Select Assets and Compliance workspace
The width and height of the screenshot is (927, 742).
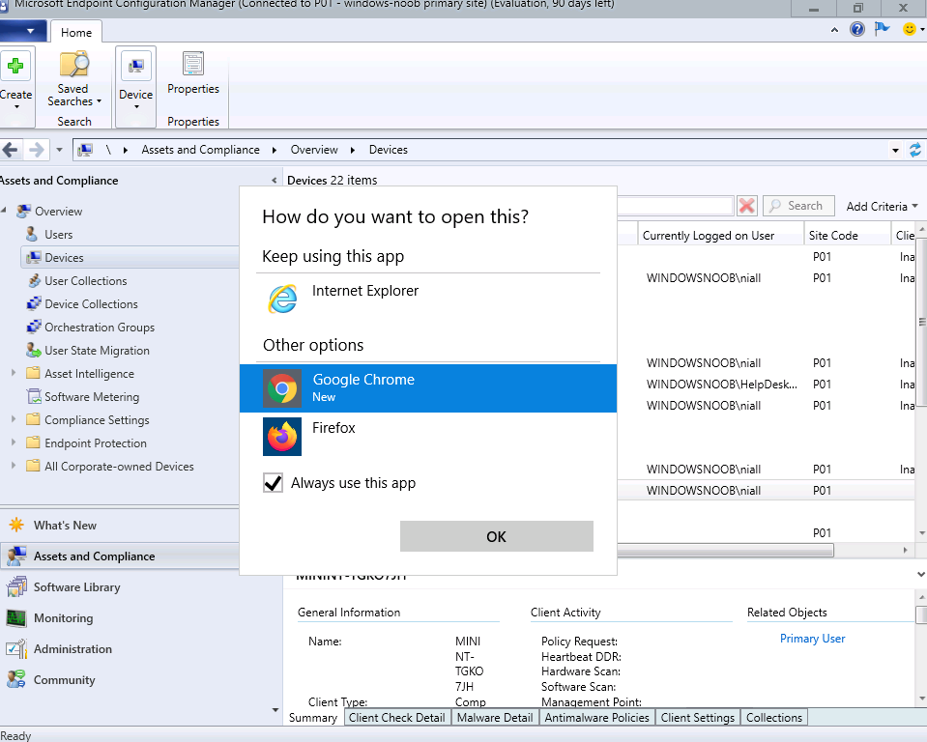(x=118, y=556)
